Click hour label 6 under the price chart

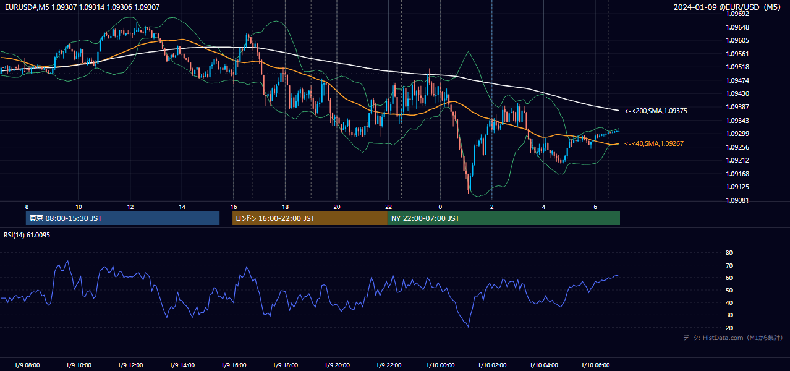[595, 207]
